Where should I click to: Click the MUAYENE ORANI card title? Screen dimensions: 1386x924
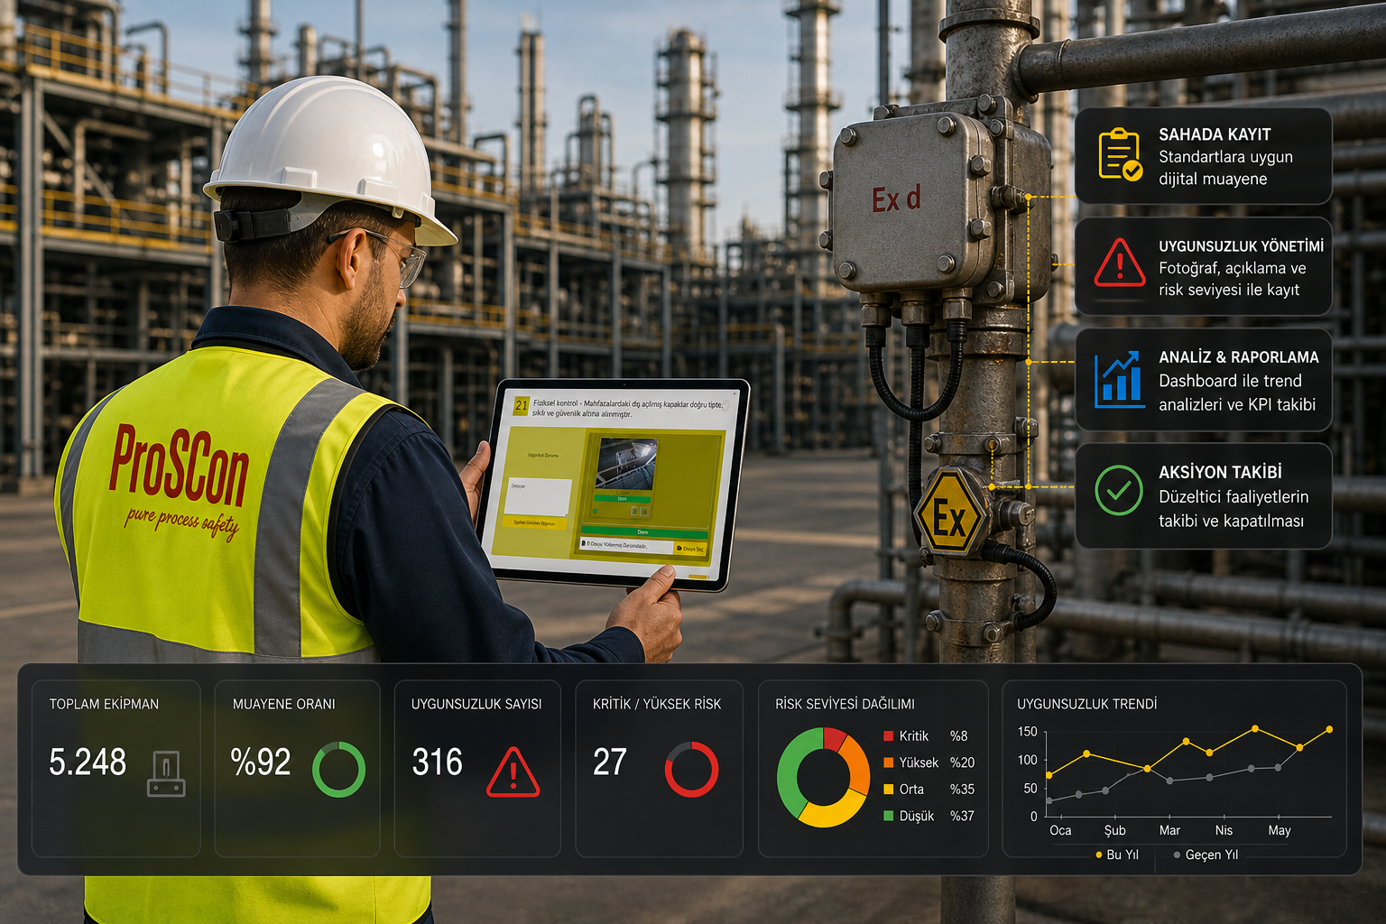(284, 704)
